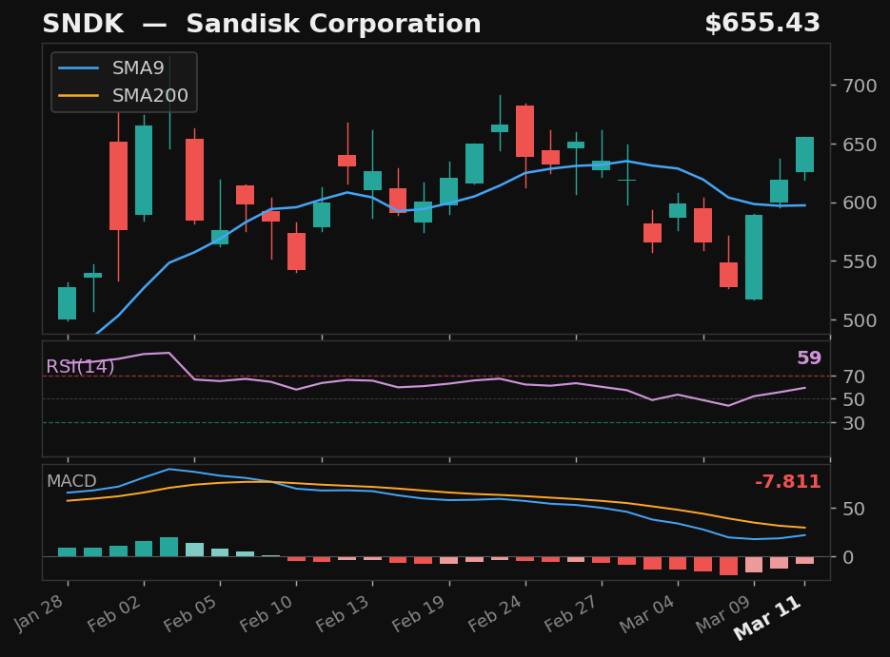Toggle the SMA9 line in the legend
This screenshot has height=657, width=890.
(x=136, y=68)
